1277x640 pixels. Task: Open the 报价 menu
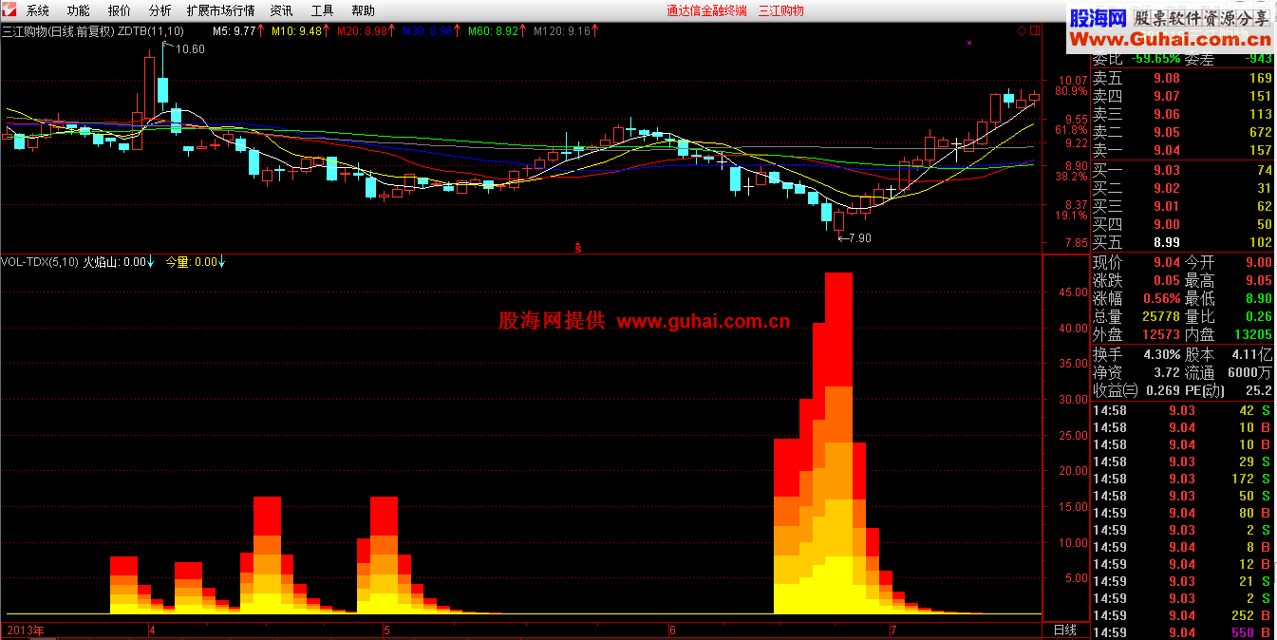[120, 10]
